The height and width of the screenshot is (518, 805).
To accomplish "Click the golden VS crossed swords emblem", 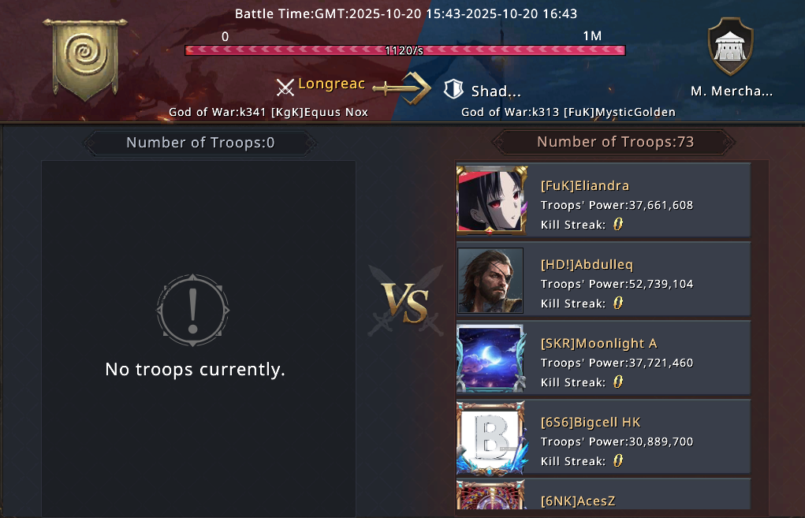I will [405, 302].
